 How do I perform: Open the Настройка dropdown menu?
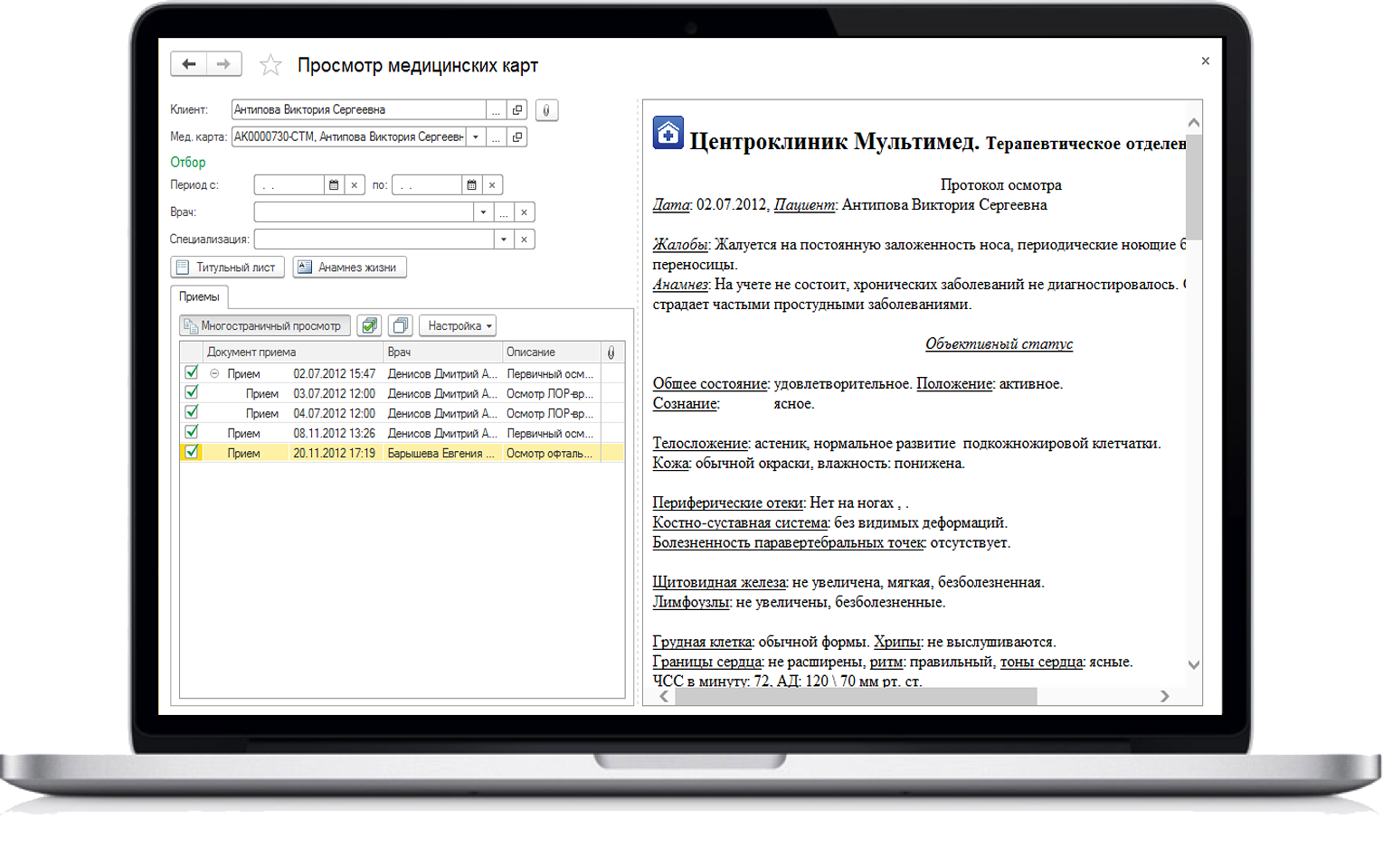click(x=458, y=326)
